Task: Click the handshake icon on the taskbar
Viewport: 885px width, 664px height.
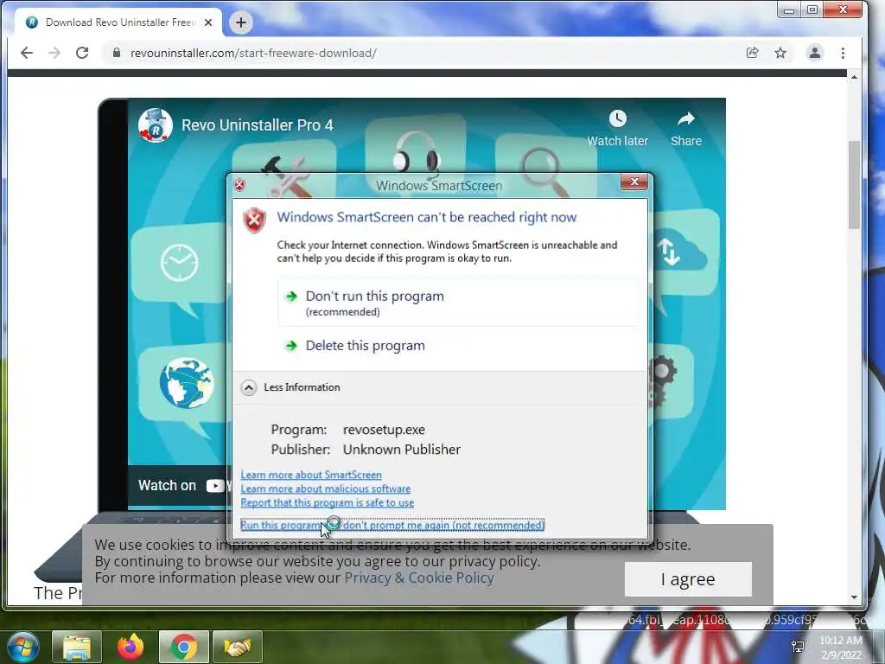Action: coord(237,647)
